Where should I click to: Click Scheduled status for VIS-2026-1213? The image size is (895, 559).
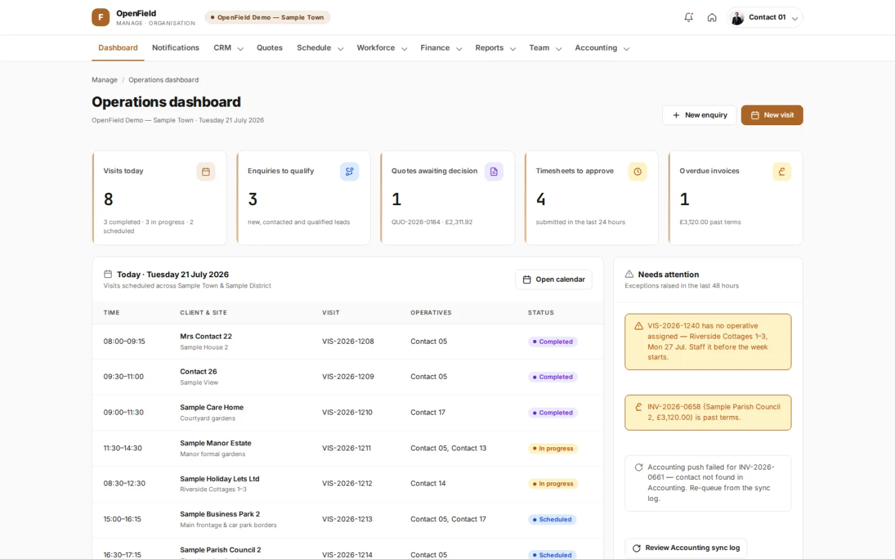(x=552, y=519)
